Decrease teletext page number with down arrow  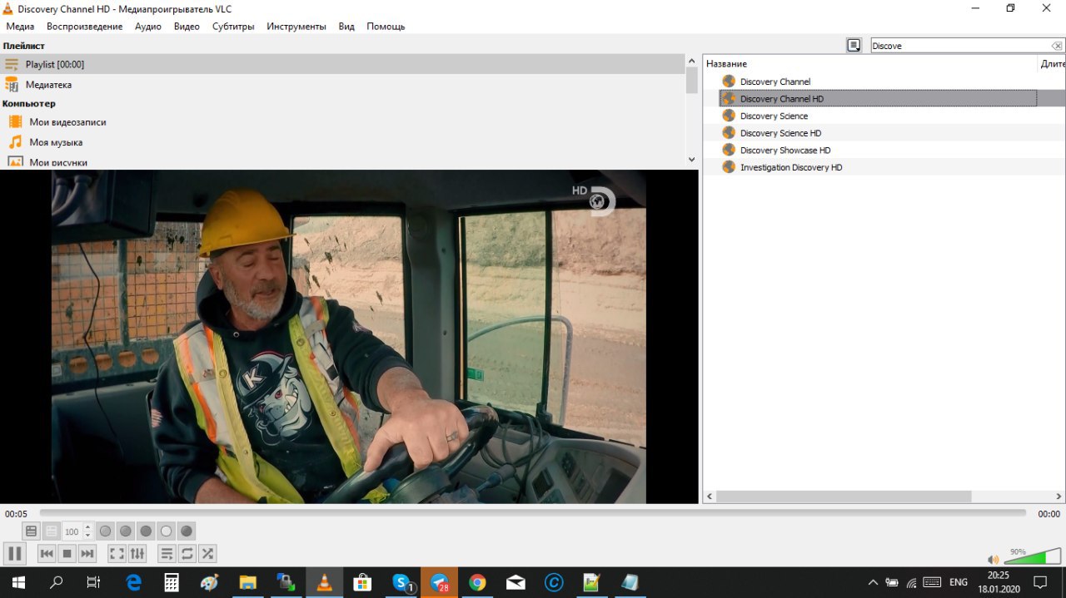88,535
